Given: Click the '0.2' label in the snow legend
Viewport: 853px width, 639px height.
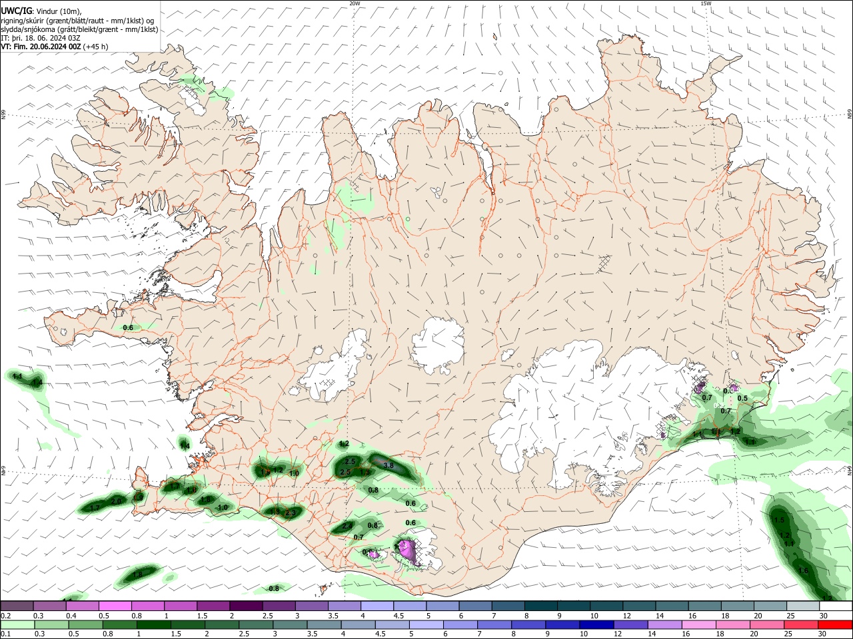Looking at the screenshot, I should click(x=5, y=616).
